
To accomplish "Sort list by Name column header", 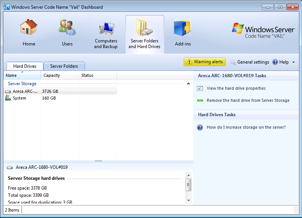I will [x=22, y=75].
